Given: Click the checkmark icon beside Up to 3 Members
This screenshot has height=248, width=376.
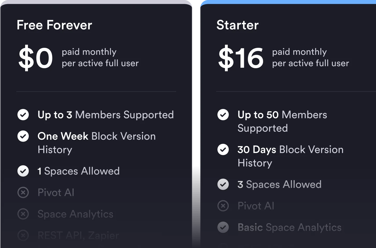Looking at the screenshot, I should 23,115.
